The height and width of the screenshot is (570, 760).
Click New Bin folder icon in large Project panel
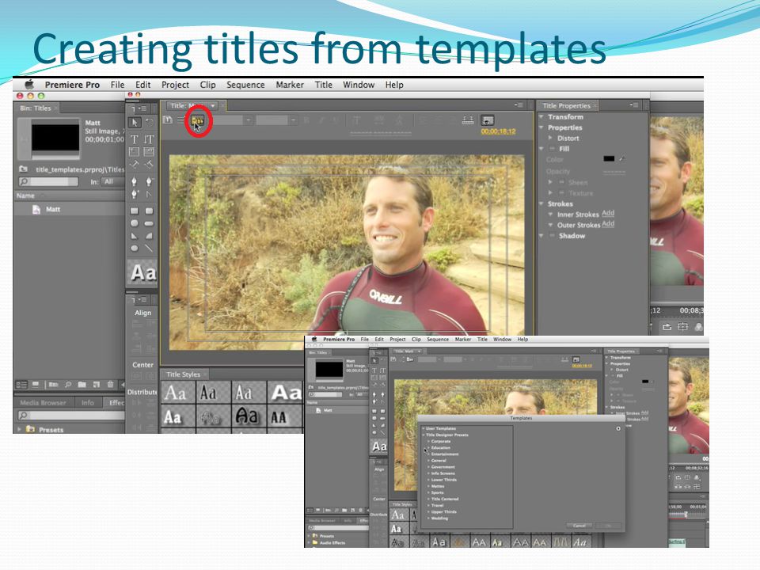(x=82, y=385)
